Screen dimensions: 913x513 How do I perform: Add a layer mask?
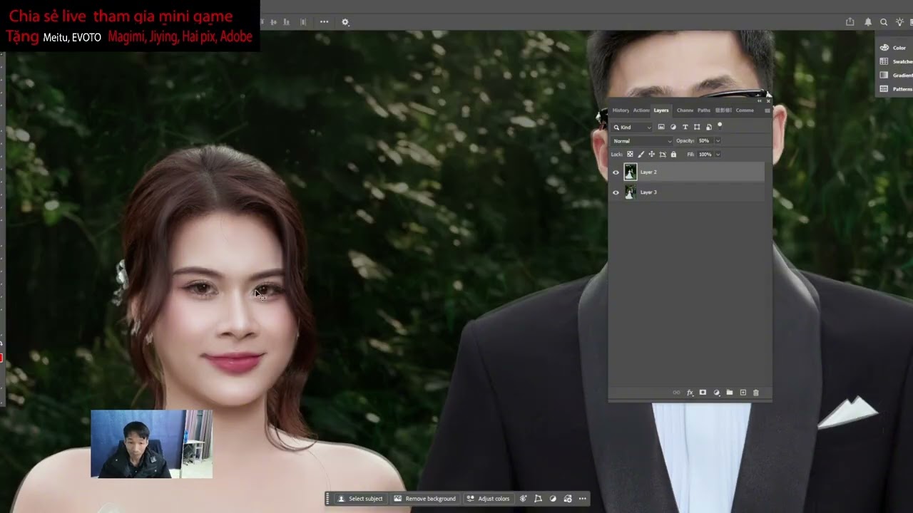[x=703, y=393]
